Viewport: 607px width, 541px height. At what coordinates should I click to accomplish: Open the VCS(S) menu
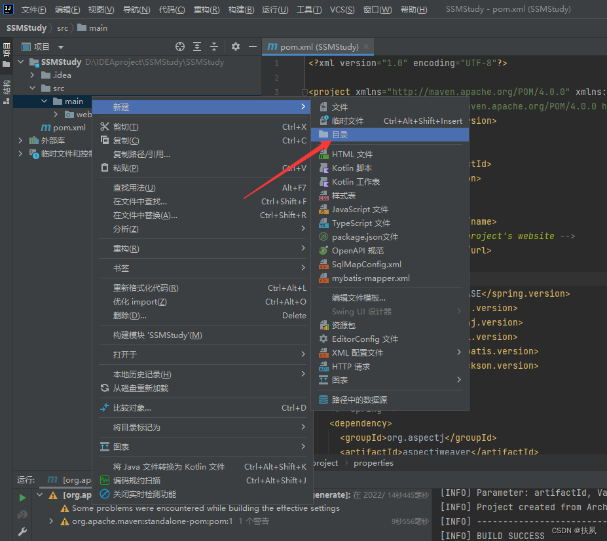342,9
